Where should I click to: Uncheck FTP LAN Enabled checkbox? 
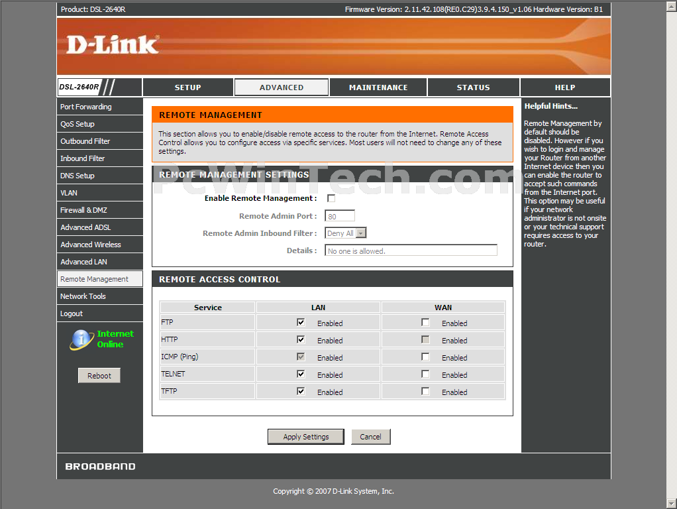point(301,323)
